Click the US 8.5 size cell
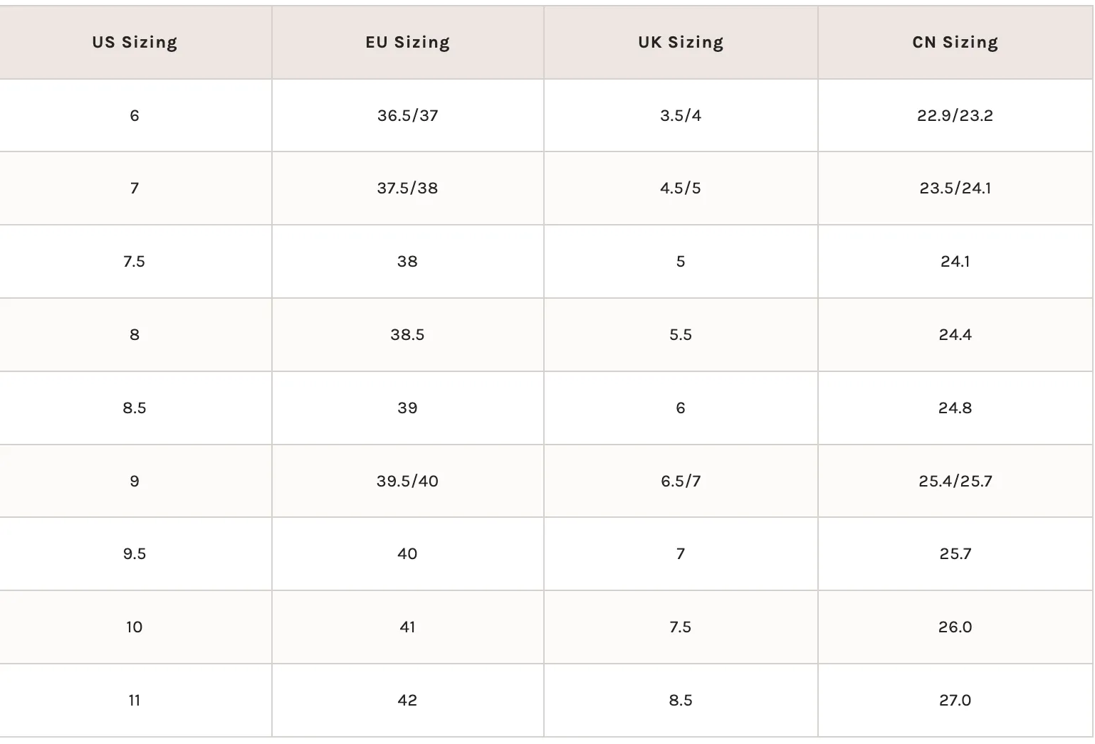This screenshot has height=744, width=1095. [135, 408]
